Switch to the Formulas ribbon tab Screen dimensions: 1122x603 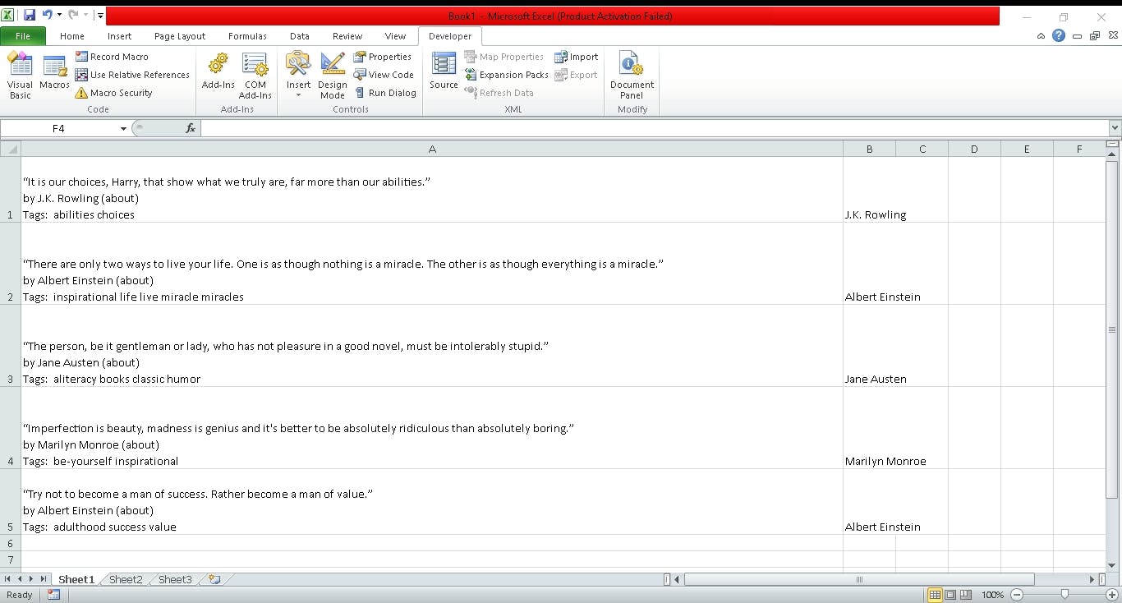tap(247, 36)
